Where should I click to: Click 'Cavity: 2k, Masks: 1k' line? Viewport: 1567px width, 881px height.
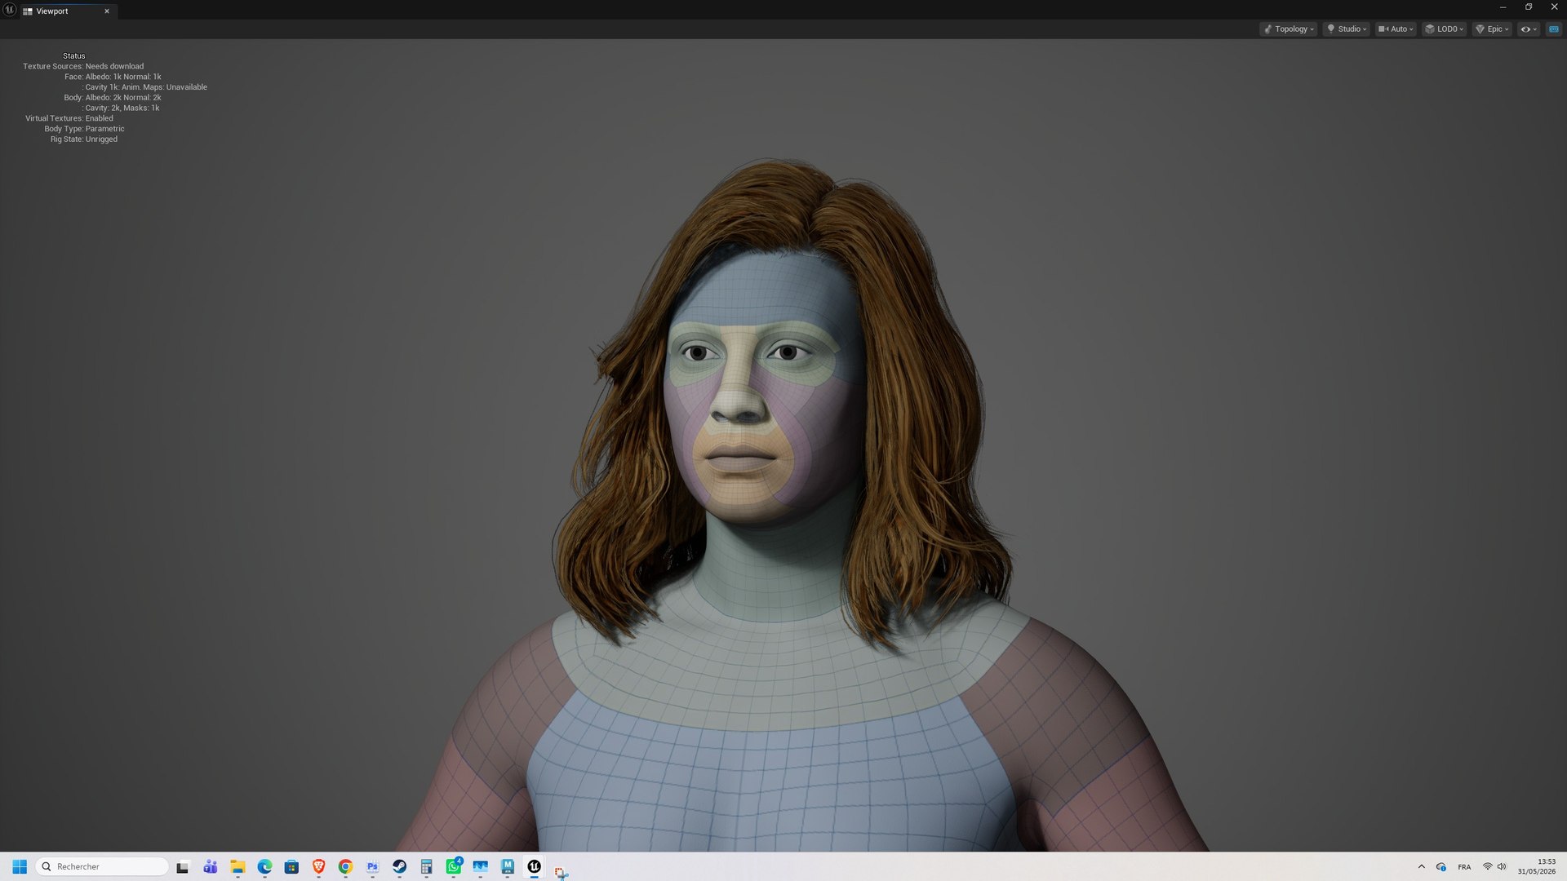click(121, 108)
